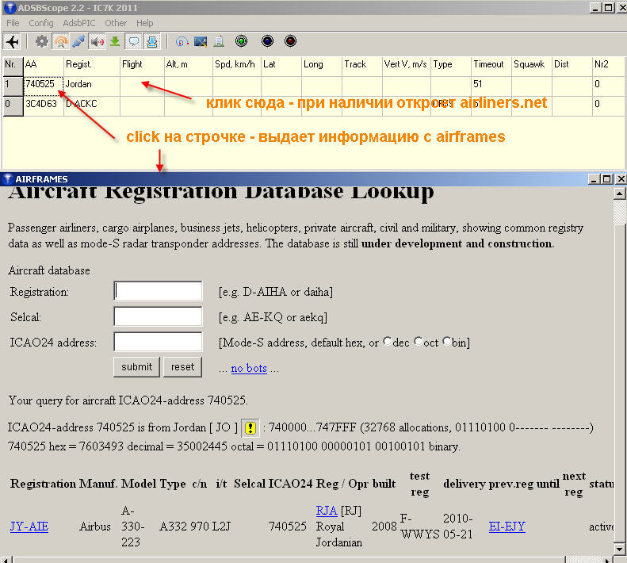
Task: Click the Jordan registration cell
Action: coord(92,86)
